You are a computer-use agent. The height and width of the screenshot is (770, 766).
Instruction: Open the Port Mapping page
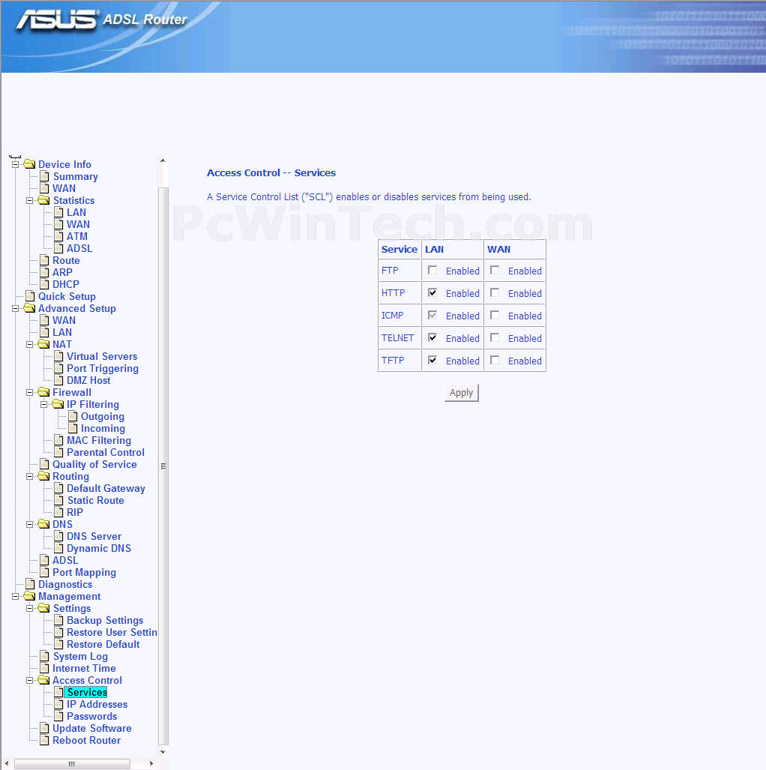click(x=84, y=572)
